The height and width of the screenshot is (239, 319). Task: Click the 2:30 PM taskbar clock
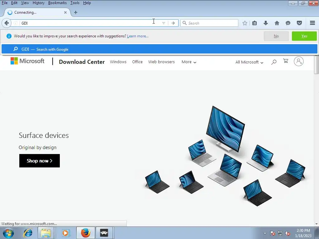(x=303, y=233)
